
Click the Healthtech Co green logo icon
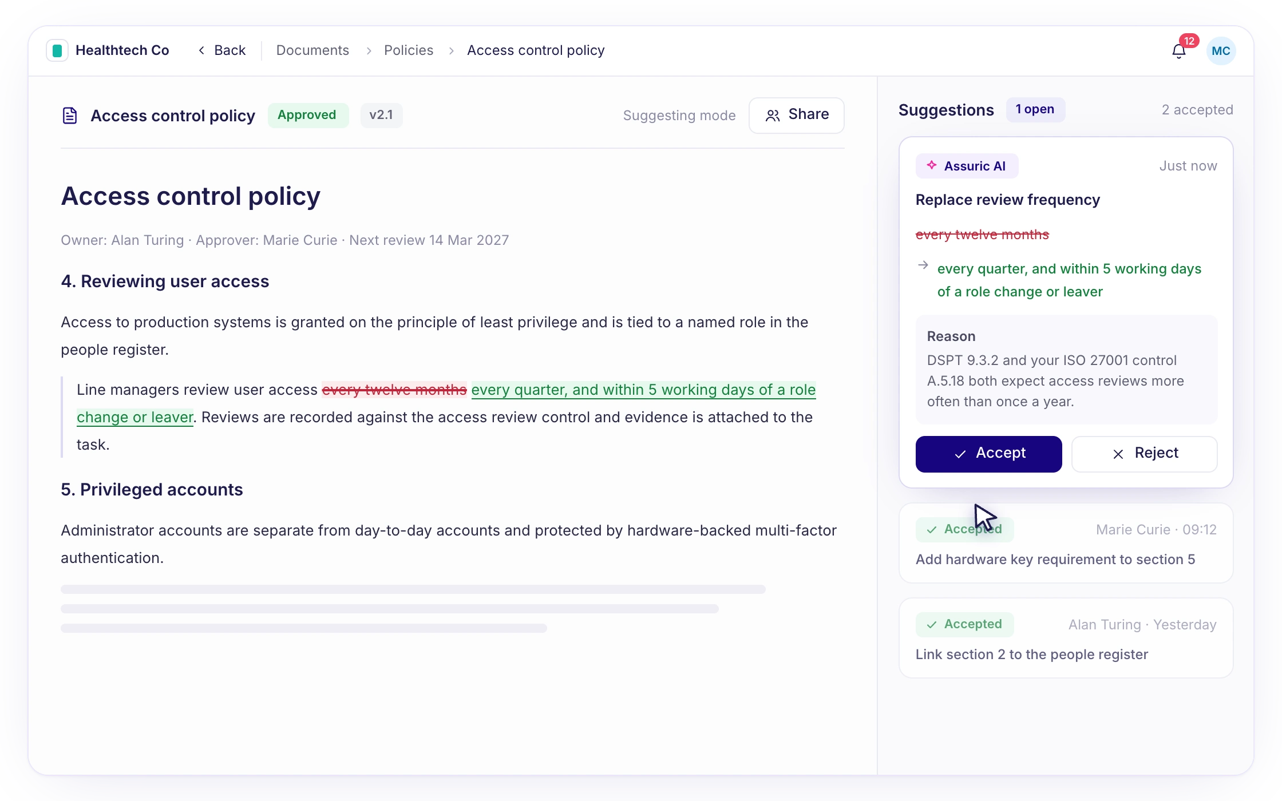pos(57,50)
